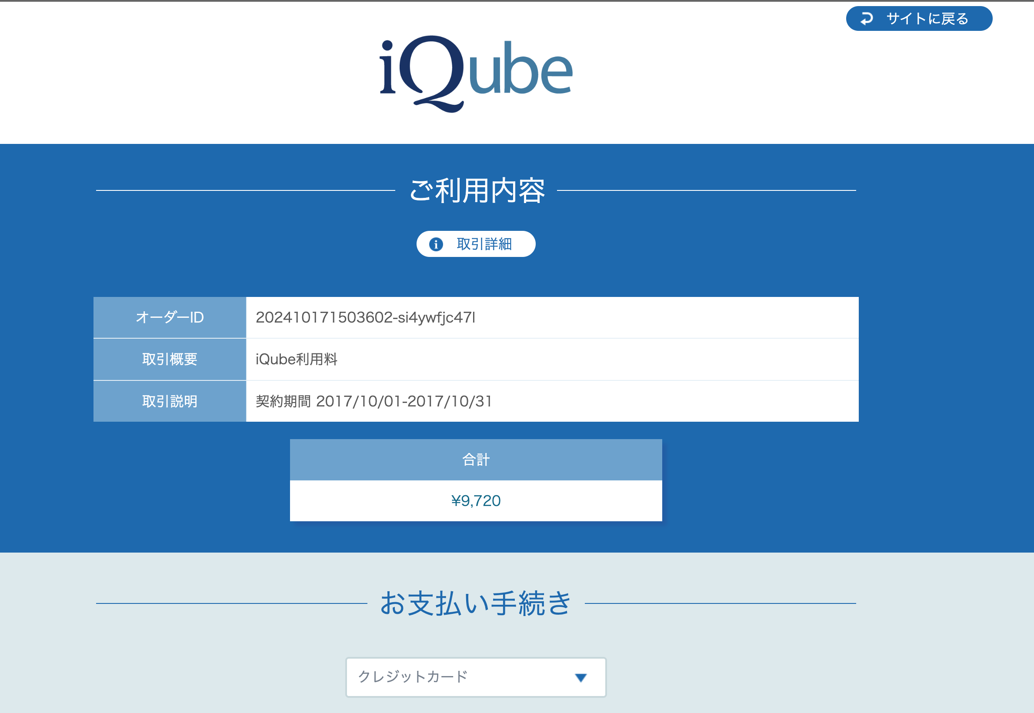Click the return arrow icon in サイトに戻る
The height and width of the screenshot is (713, 1034).
[867, 18]
